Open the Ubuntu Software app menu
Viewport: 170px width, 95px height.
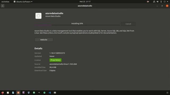[23, 2]
